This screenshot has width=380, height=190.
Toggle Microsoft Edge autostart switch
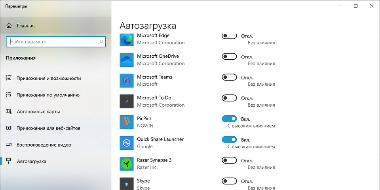(x=229, y=36)
